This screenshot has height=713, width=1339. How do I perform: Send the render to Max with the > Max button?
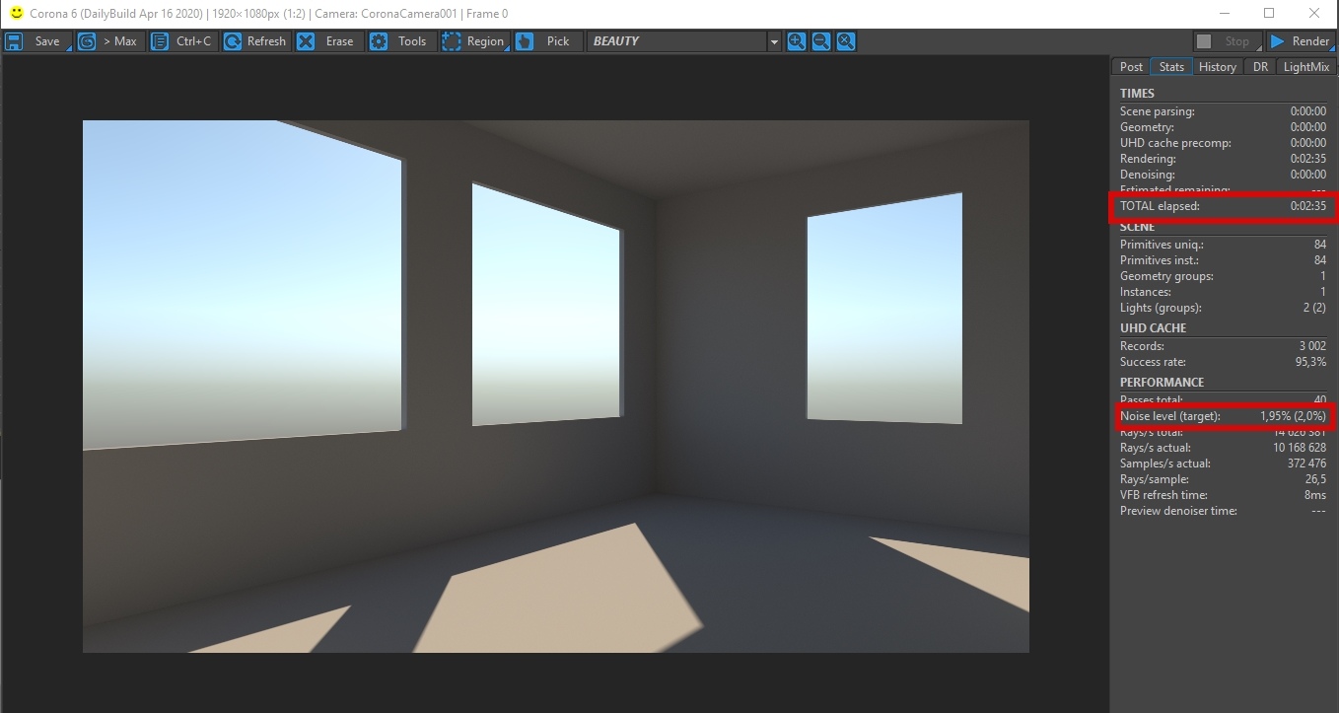point(108,41)
